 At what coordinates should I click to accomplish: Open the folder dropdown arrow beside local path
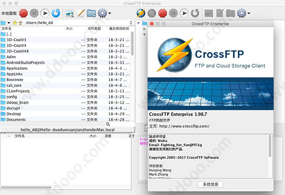click(x=9, y=23)
